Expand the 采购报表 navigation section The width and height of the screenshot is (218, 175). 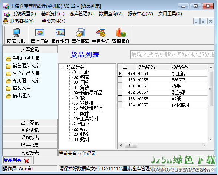[x=30, y=138]
